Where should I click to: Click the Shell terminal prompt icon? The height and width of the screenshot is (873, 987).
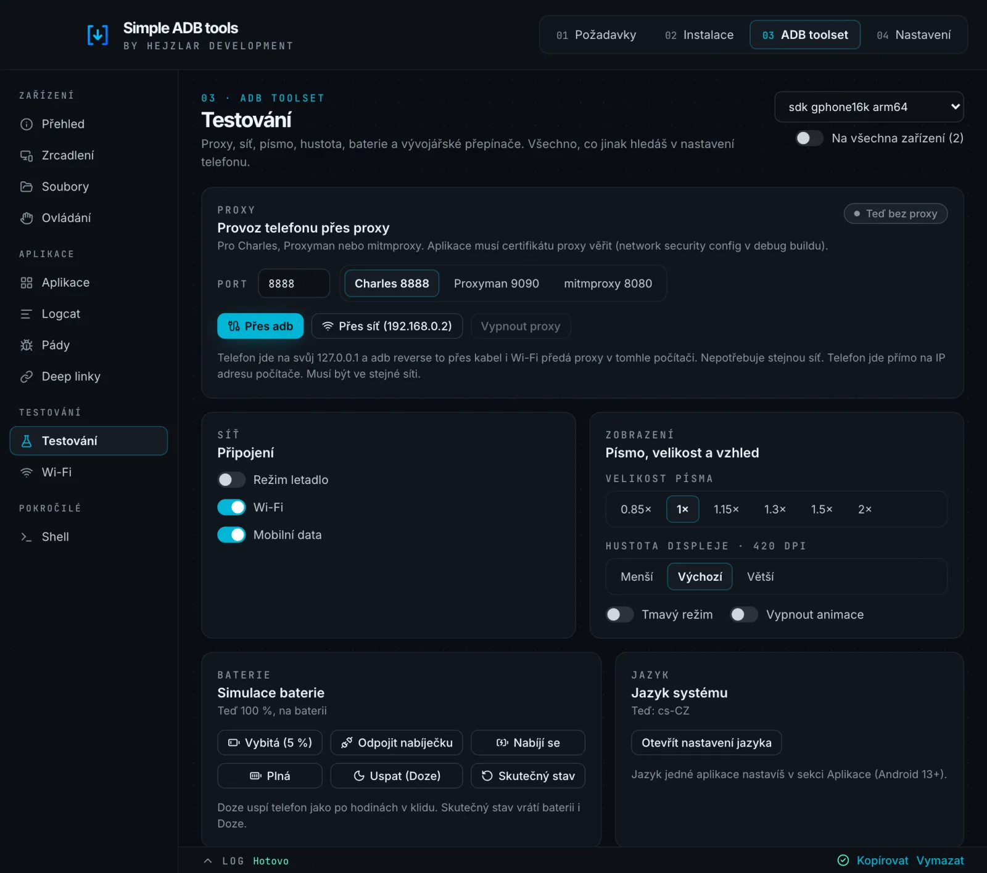click(27, 537)
